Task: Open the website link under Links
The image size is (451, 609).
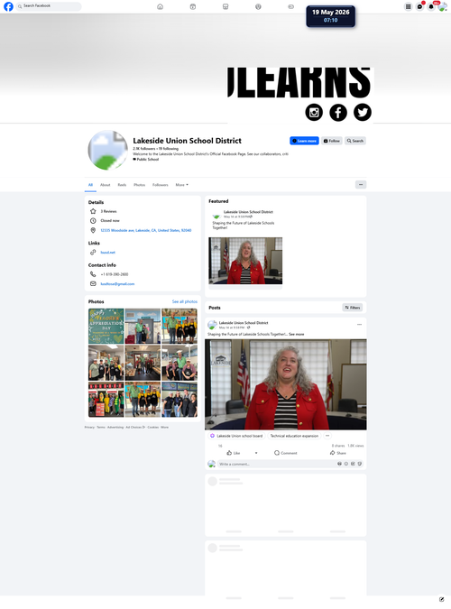Action: [108, 253]
